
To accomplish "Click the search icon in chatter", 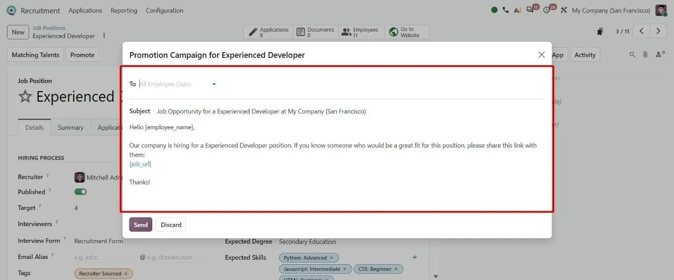I will pyautogui.click(x=632, y=55).
